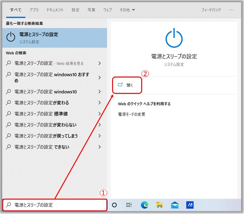
Task: Expand arrow for できない suggestion
Action: pyautogui.click(x=100, y=147)
